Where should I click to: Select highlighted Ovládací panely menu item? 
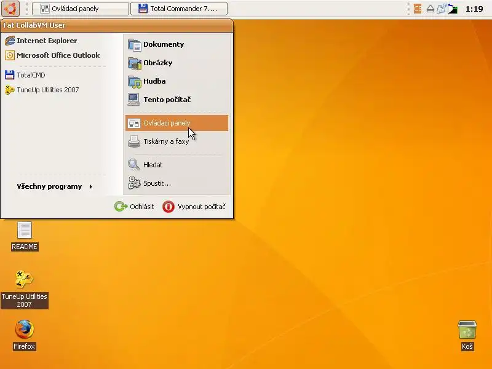(177, 123)
